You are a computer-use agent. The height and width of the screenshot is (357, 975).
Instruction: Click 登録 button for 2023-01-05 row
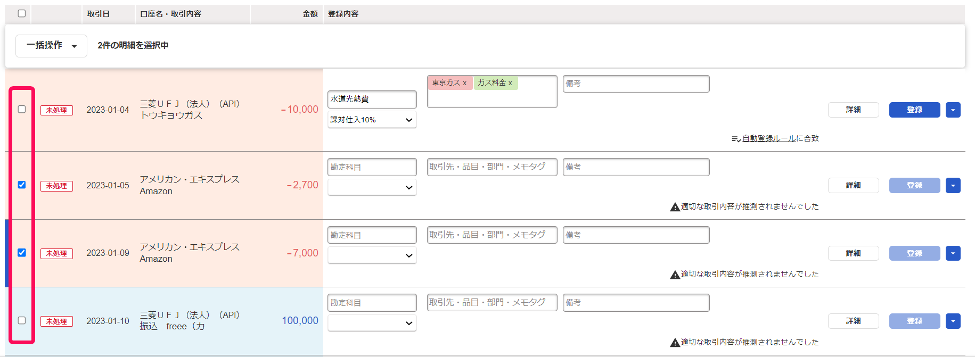click(914, 186)
